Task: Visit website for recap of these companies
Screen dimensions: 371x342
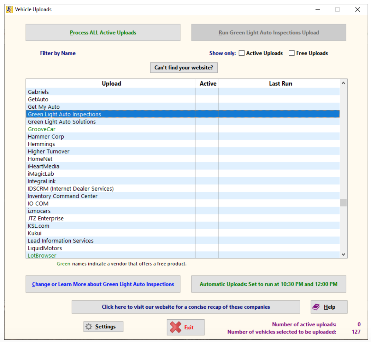Action: coord(185,307)
